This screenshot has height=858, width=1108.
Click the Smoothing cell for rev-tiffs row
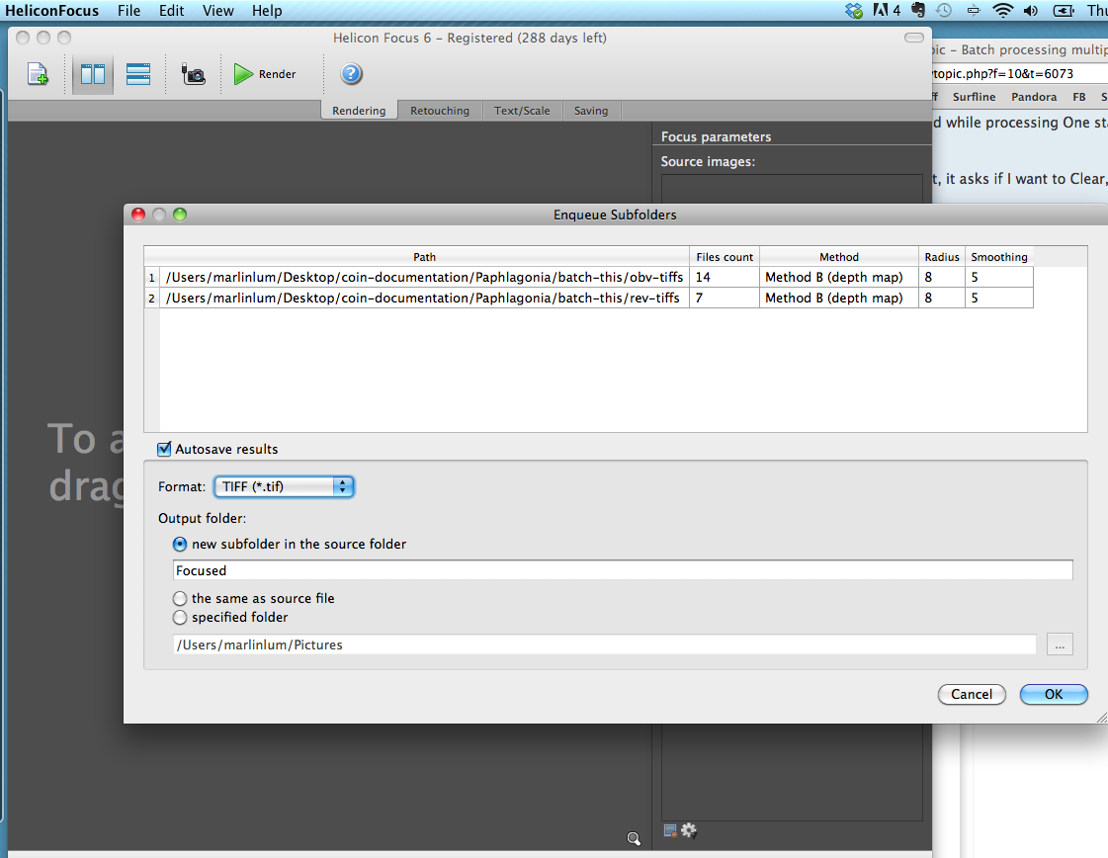point(998,298)
